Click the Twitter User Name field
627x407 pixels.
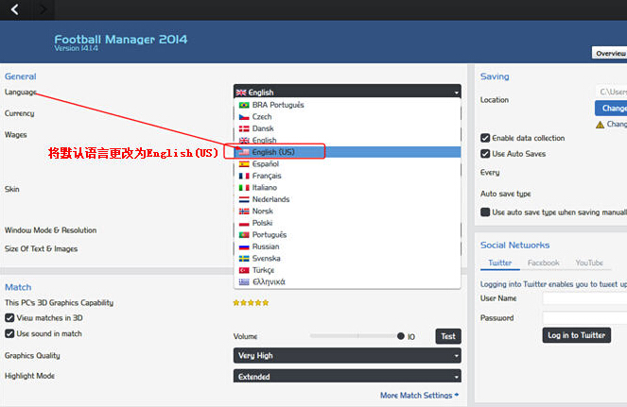point(584,298)
